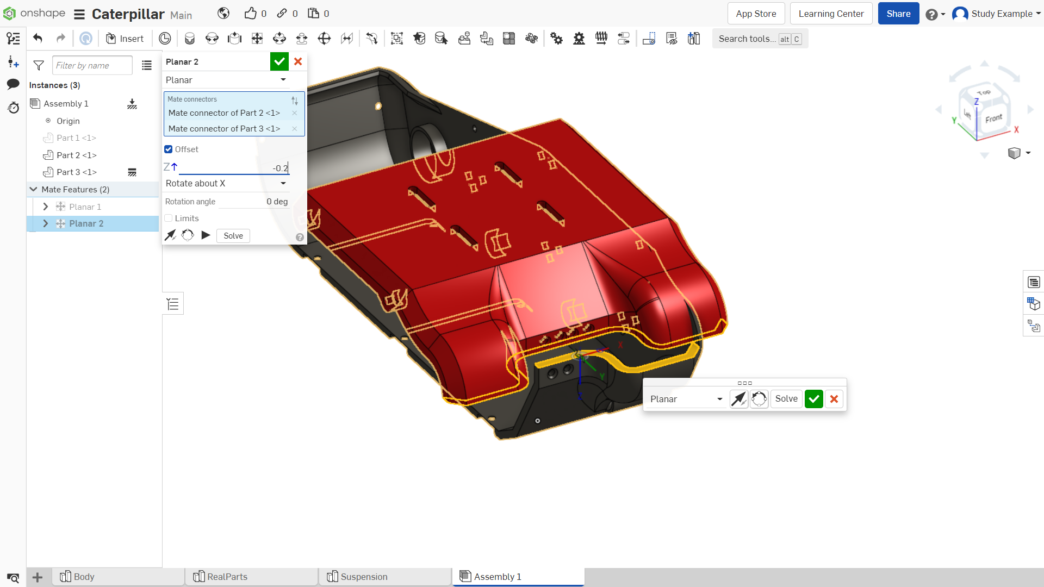Undo the last action
The width and height of the screenshot is (1044, 587).
coord(38,39)
